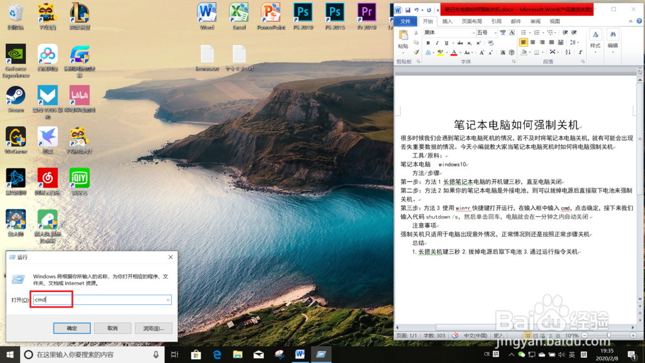Click the Shrink Font icon

pyautogui.click(x=490, y=53)
